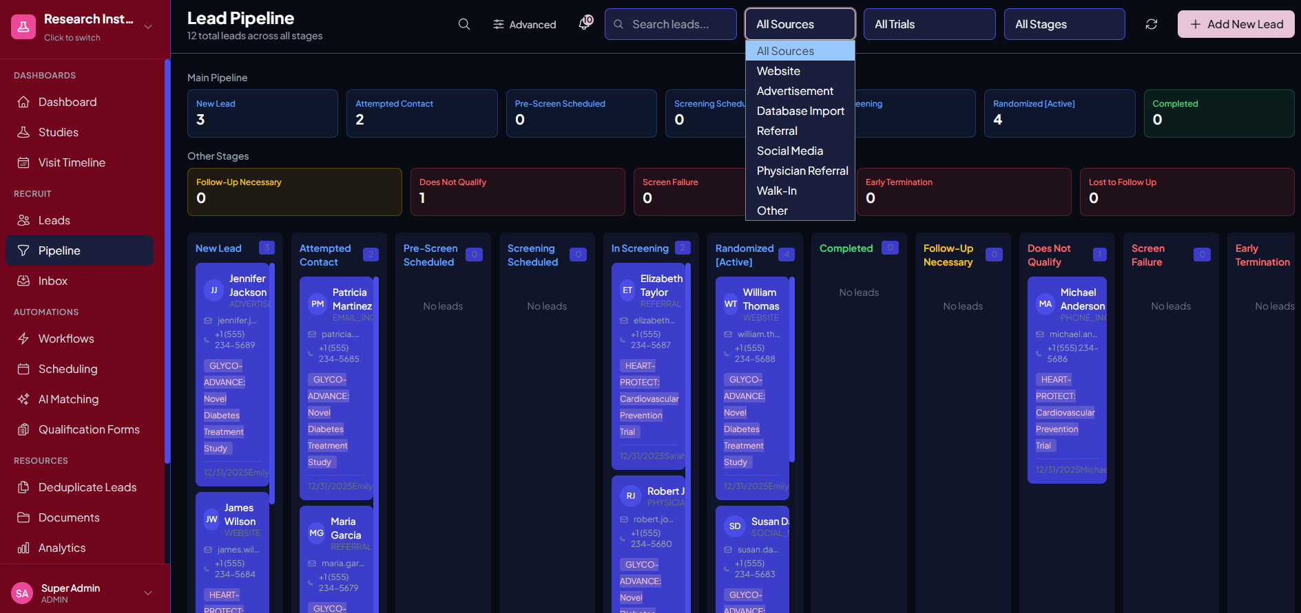Select Advertisement source option

800,91
